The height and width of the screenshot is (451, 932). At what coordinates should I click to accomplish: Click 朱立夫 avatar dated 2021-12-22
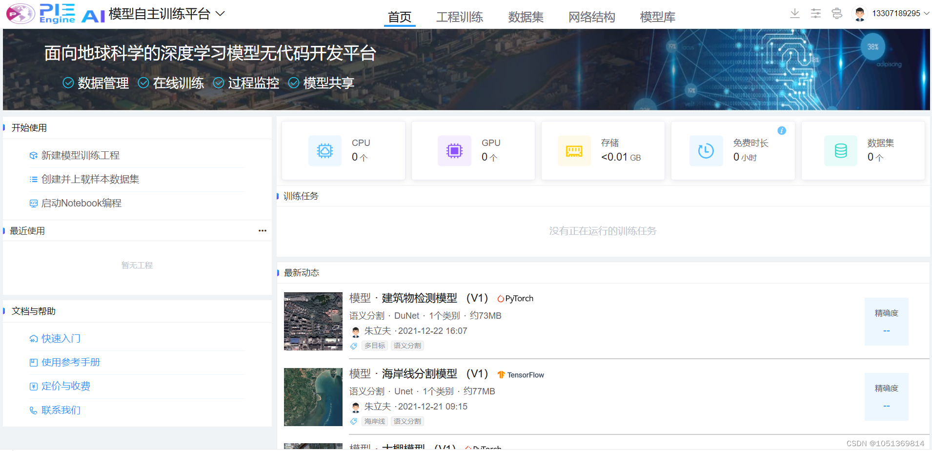(356, 331)
